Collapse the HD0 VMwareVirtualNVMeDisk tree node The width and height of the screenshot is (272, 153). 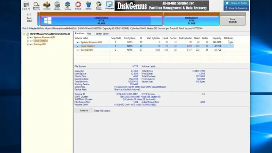(x=24, y=34)
